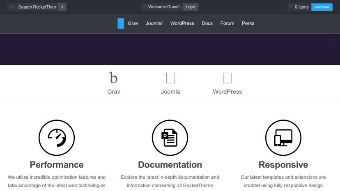The image size is (340, 191).
Task: Click the Documentation heading
Action: coord(170,165)
